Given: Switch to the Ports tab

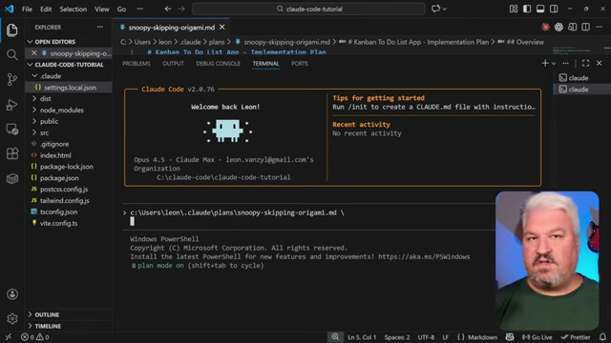Looking at the screenshot, I should point(300,64).
